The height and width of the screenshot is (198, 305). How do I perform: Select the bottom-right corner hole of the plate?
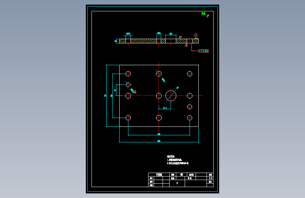click(190, 118)
